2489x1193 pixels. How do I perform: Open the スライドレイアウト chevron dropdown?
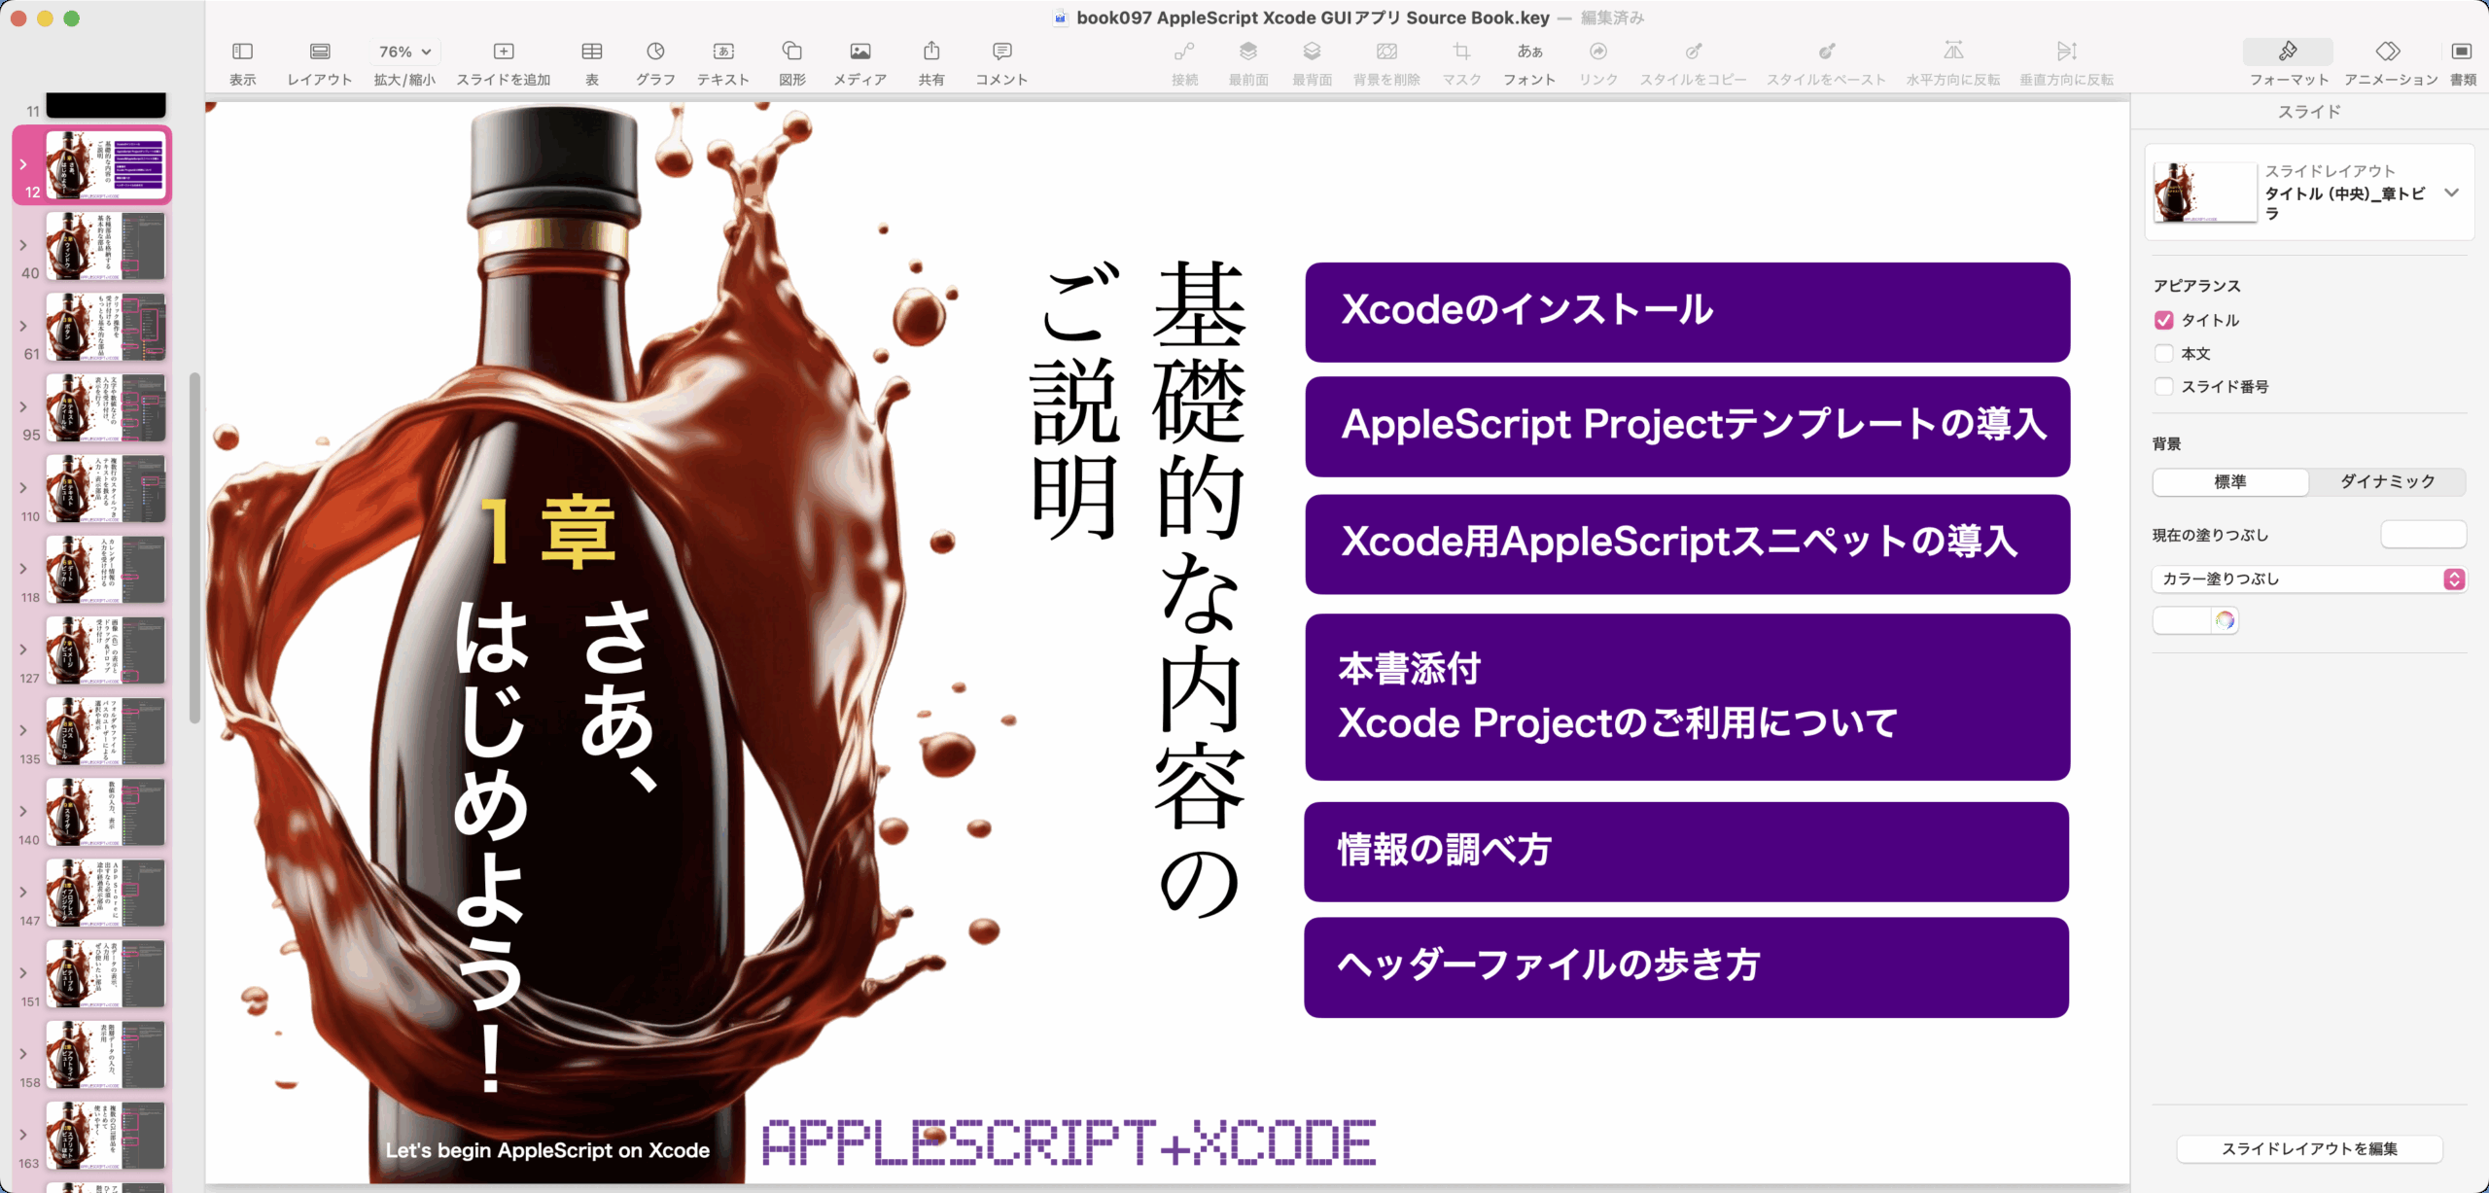[x=2452, y=193]
